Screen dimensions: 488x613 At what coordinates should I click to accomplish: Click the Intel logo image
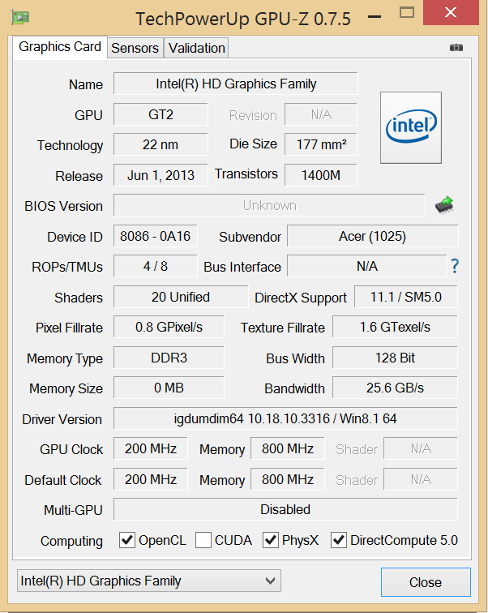tap(411, 127)
